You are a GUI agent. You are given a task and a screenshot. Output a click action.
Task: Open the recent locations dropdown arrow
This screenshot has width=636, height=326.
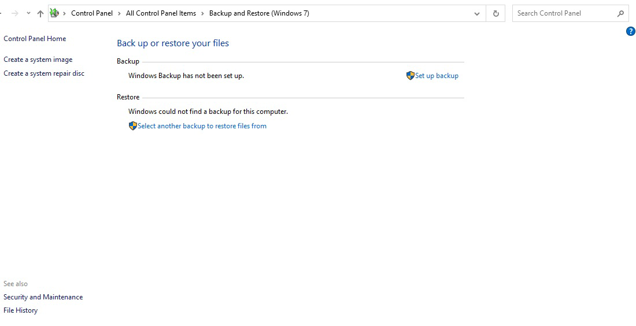pyautogui.click(x=28, y=13)
